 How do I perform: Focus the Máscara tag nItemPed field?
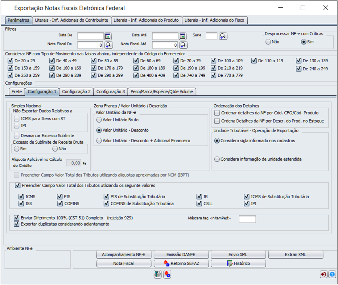(x=247, y=219)
